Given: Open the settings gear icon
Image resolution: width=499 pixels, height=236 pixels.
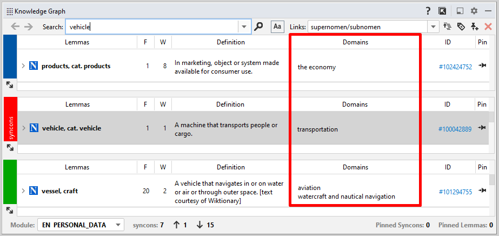Looking at the screenshot, I should (x=474, y=11).
